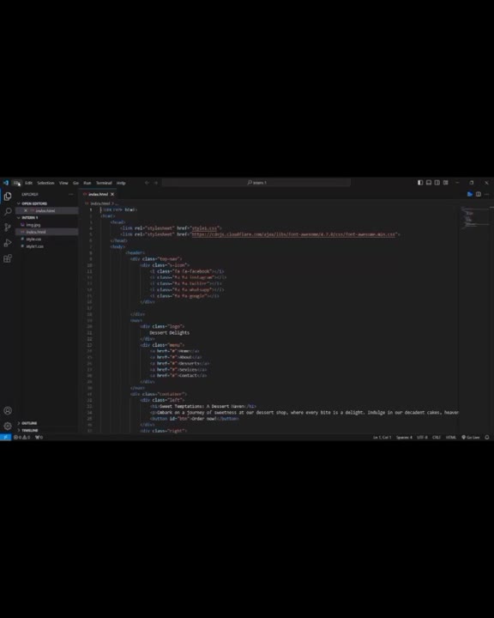Screen dimensions: 494x618
Task: Open style.css in the explorer
Action: 33,239
